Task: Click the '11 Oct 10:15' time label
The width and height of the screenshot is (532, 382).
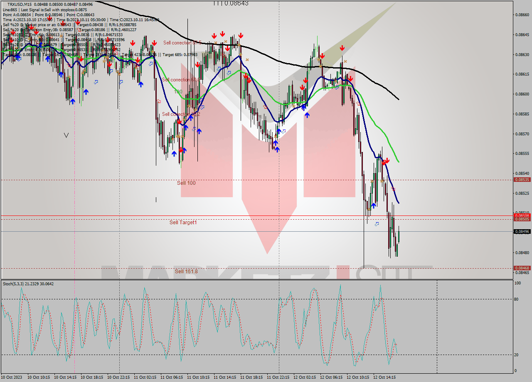Action: coord(198,377)
